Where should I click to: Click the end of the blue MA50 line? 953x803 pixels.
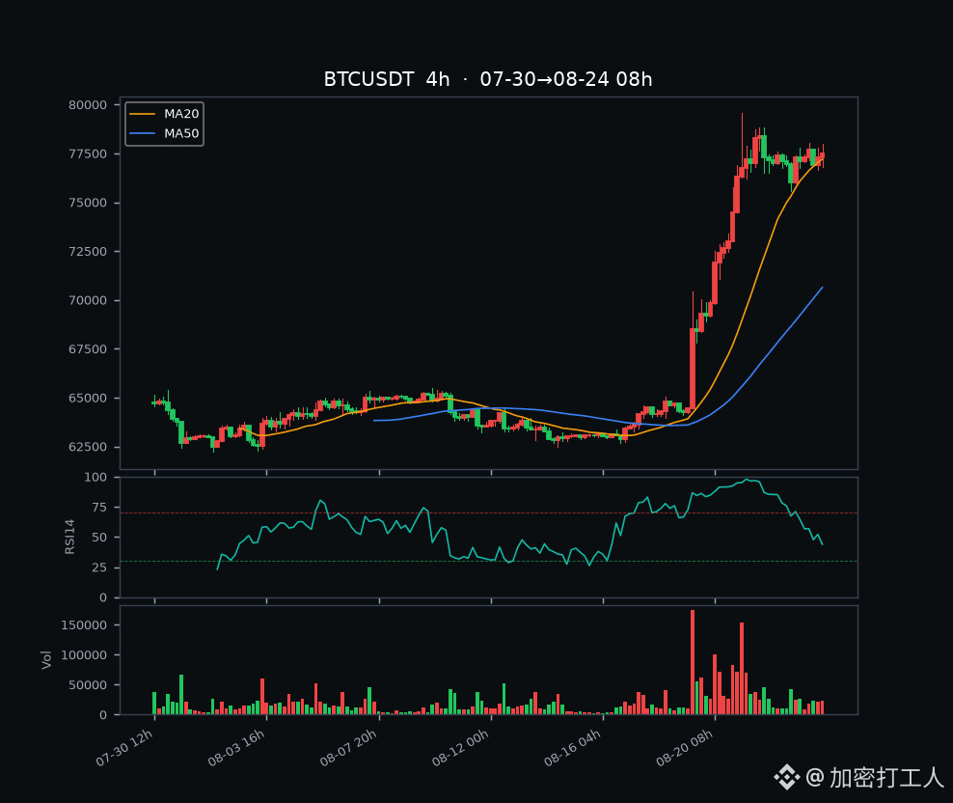(x=823, y=288)
